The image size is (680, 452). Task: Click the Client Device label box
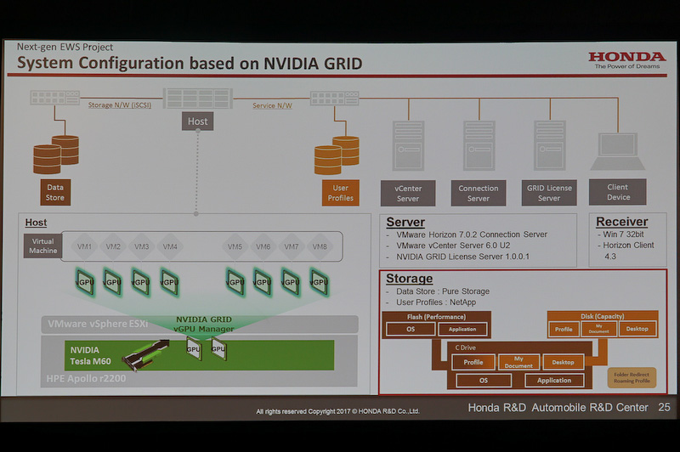tap(618, 192)
